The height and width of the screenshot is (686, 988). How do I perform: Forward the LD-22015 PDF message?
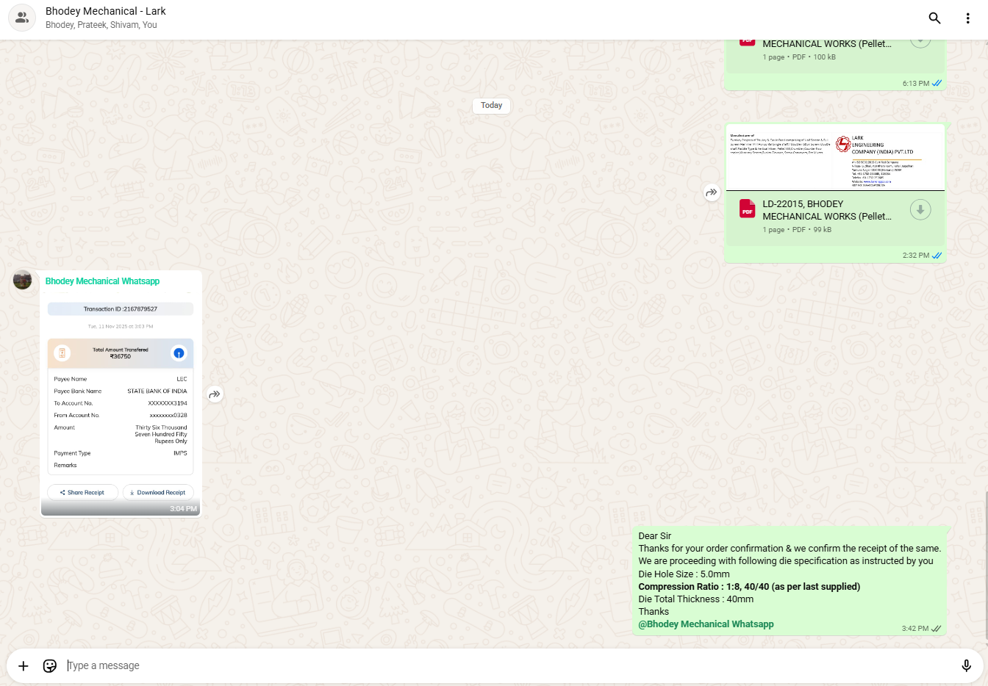coord(711,192)
